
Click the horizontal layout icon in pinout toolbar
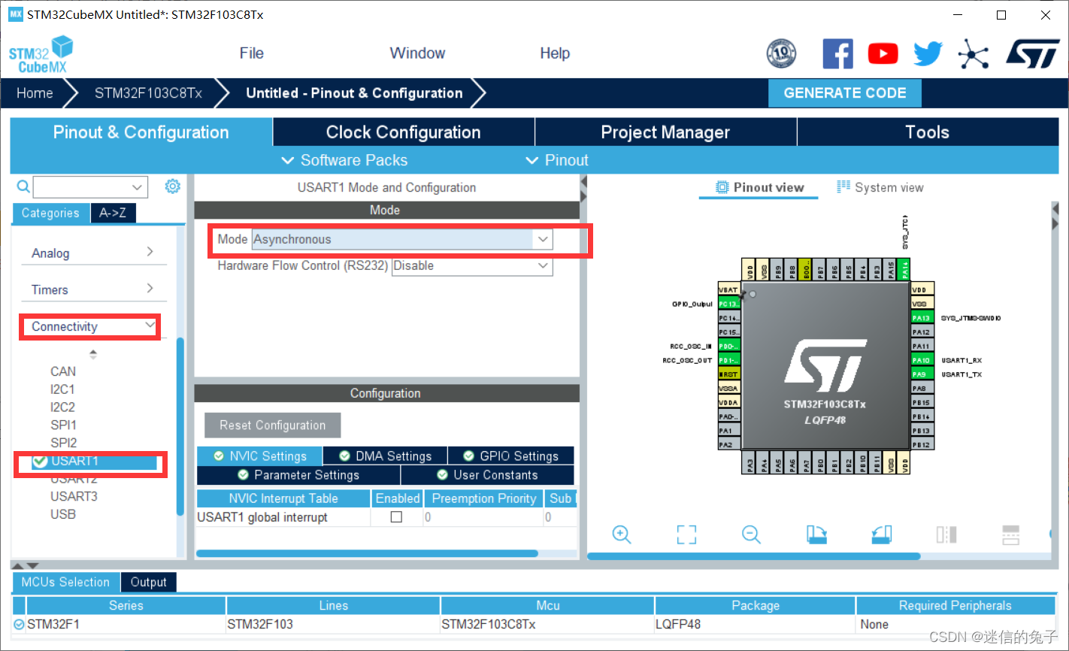pos(1011,534)
